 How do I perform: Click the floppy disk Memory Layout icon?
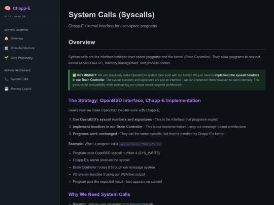(7, 89)
